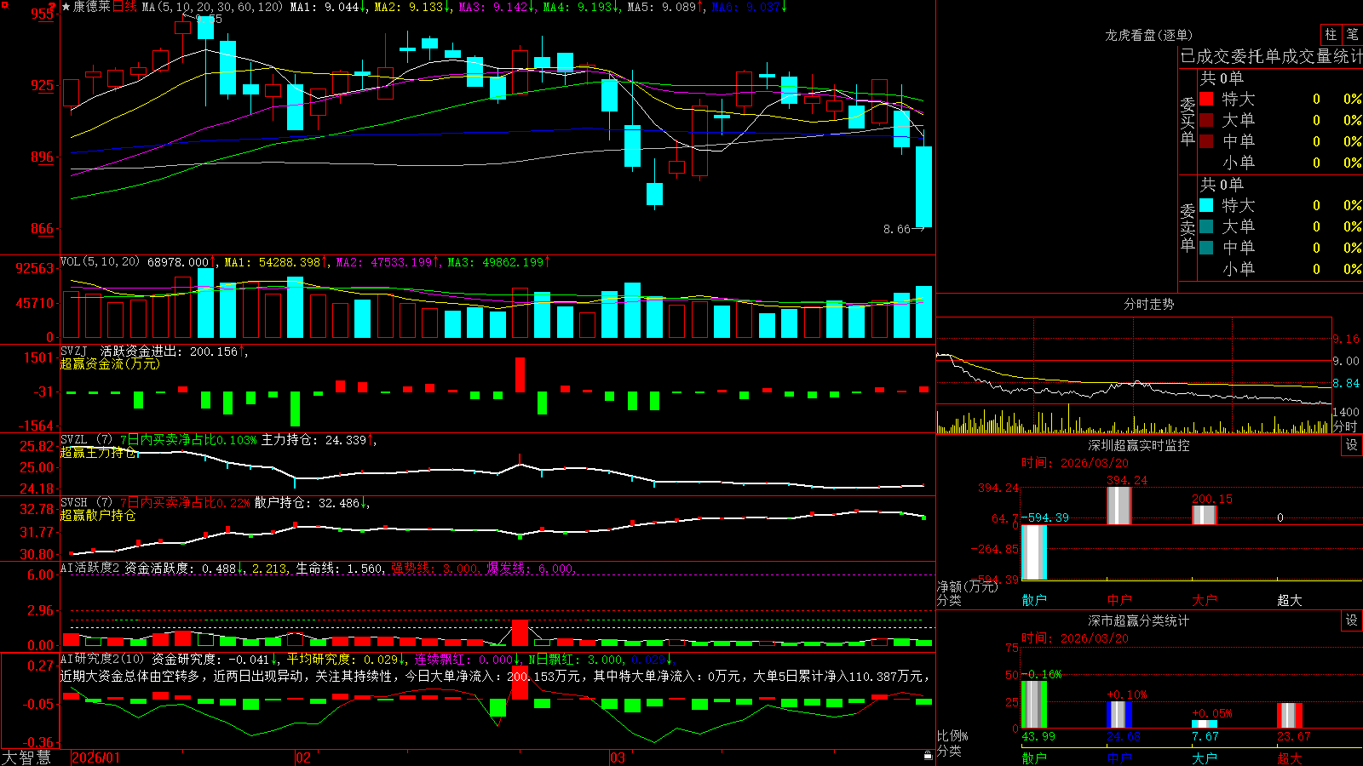This screenshot has height=766, width=1363.
Task: Click the red 中户 label in 深圳超赢实时监控
Action: [x=1119, y=600]
